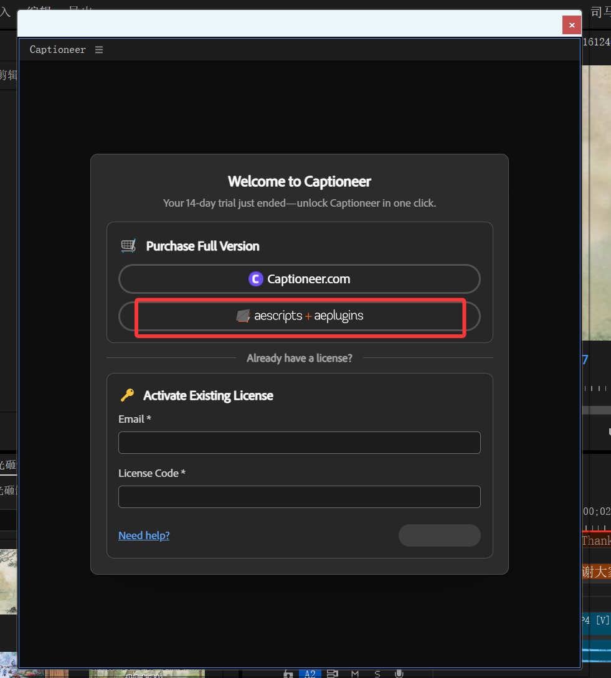Image resolution: width=611 pixels, height=678 pixels.
Task: Click into the Email input field
Action: point(300,443)
